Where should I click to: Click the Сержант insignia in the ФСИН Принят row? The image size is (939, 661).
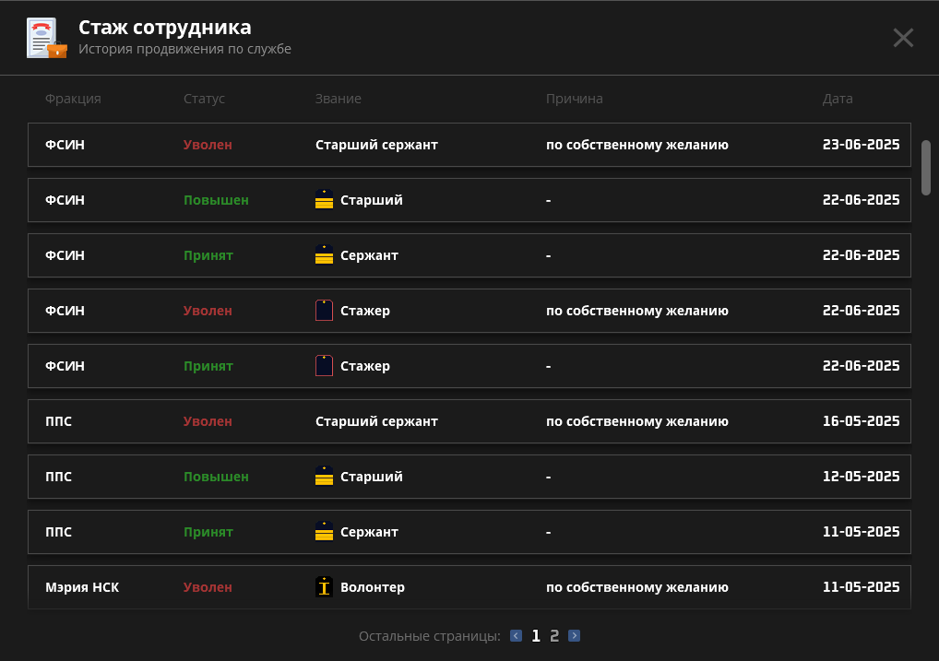[324, 255]
